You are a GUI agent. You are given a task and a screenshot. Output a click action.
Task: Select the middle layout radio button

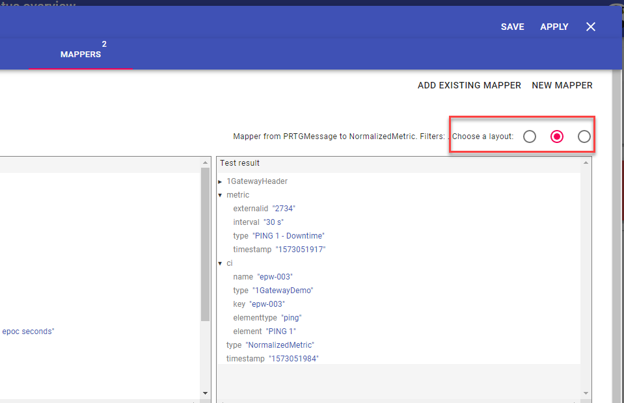pyautogui.click(x=557, y=136)
